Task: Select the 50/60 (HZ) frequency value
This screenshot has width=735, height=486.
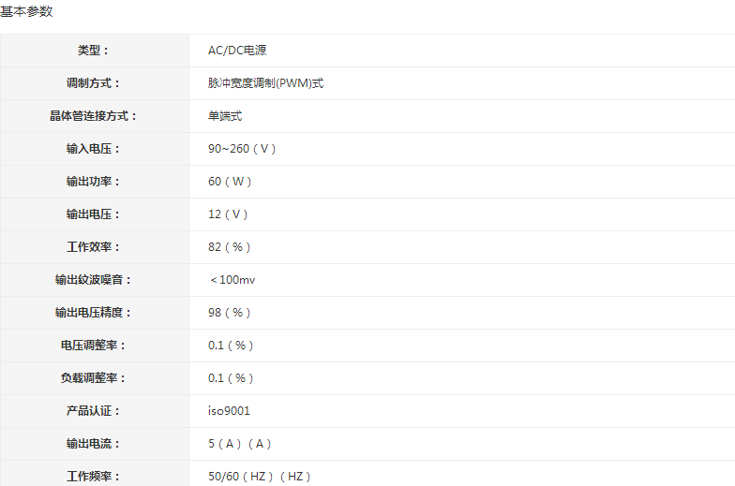Action: [259, 477]
